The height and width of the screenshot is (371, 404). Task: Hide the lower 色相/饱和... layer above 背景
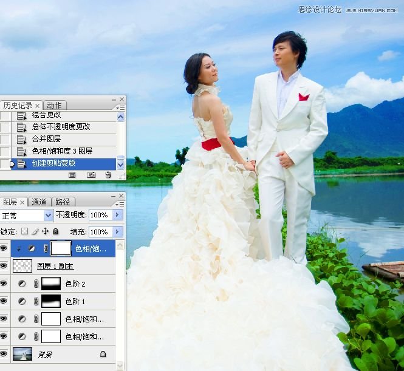(4, 336)
